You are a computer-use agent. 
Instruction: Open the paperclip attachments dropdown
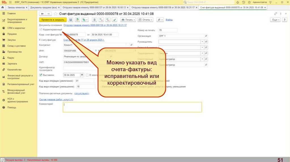click(x=160, y=20)
